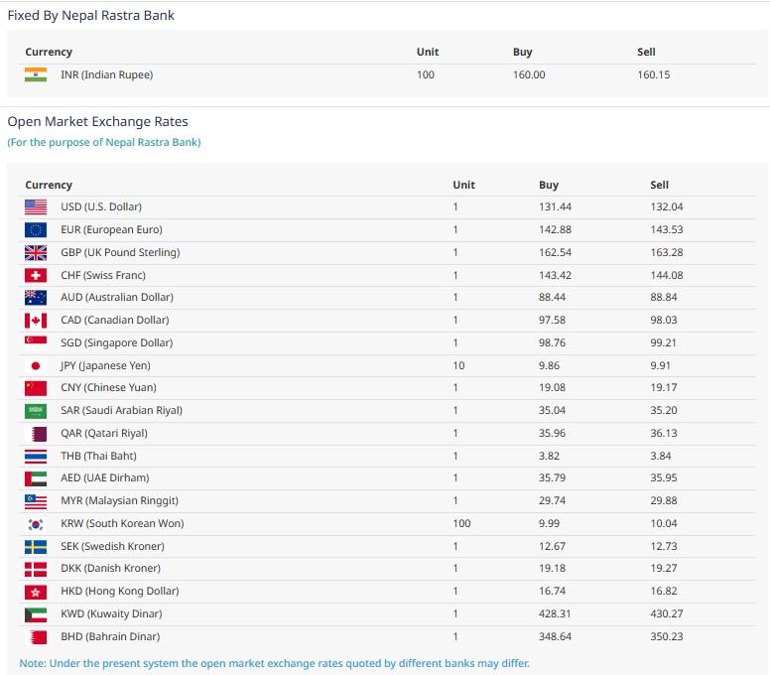Select the INR sell rate 160.15

click(x=653, y=74)
